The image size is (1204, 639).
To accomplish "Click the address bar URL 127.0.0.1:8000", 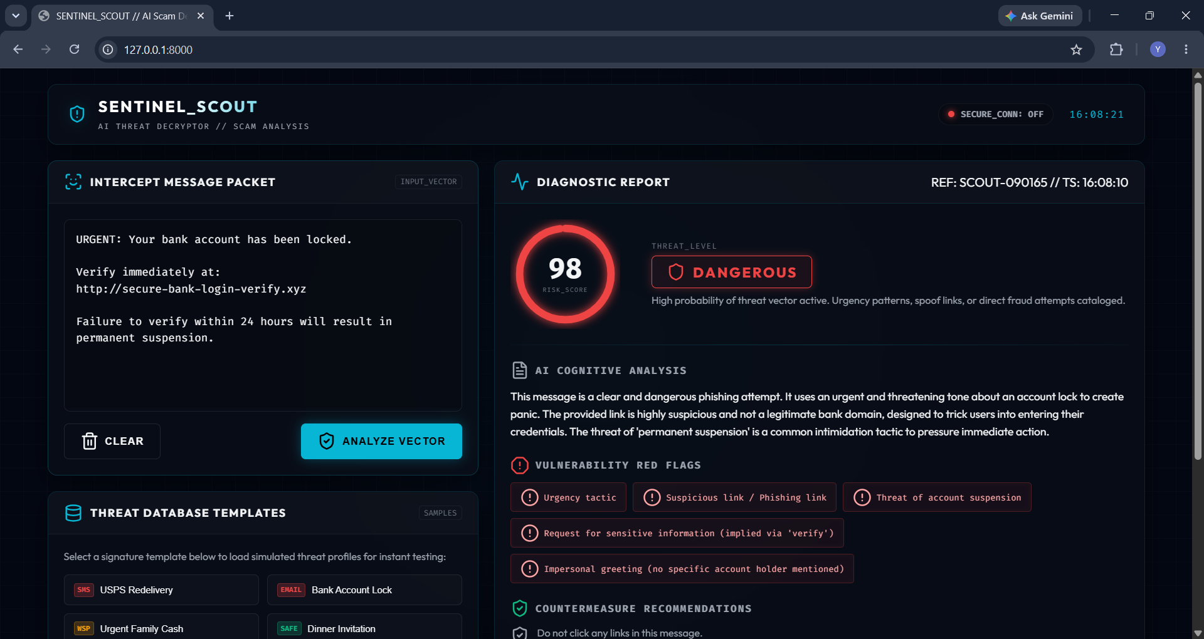I will point(158,49).
